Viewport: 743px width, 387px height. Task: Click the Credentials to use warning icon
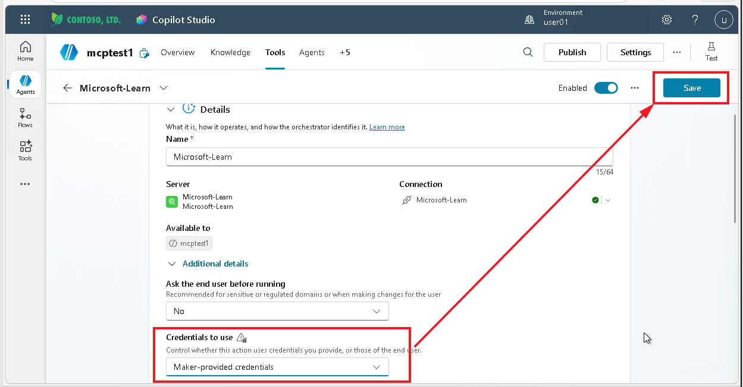click(x=242, y=338)
